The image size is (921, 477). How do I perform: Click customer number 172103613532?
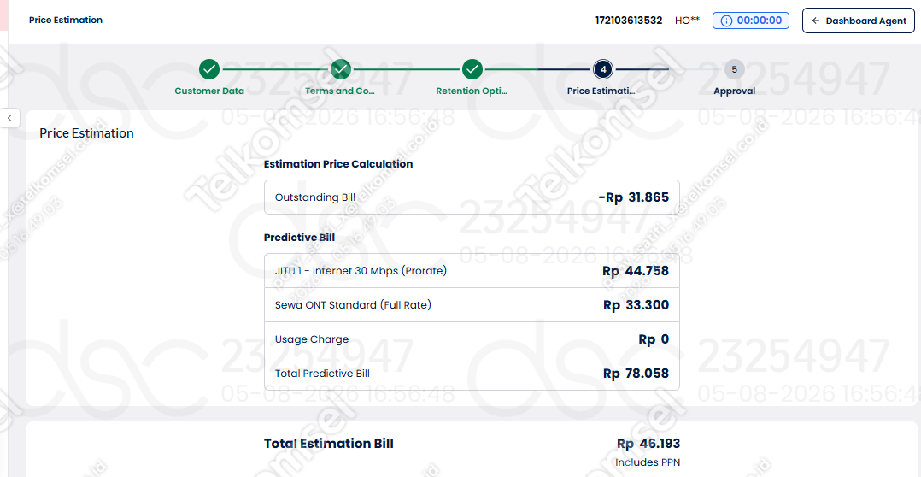[629, 21]
